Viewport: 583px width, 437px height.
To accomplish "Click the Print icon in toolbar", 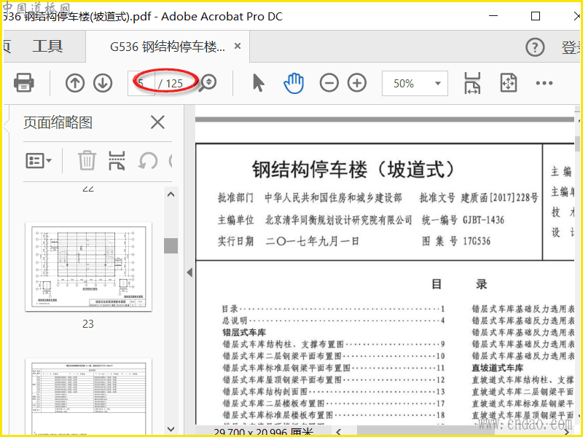I will coord(24,83).
